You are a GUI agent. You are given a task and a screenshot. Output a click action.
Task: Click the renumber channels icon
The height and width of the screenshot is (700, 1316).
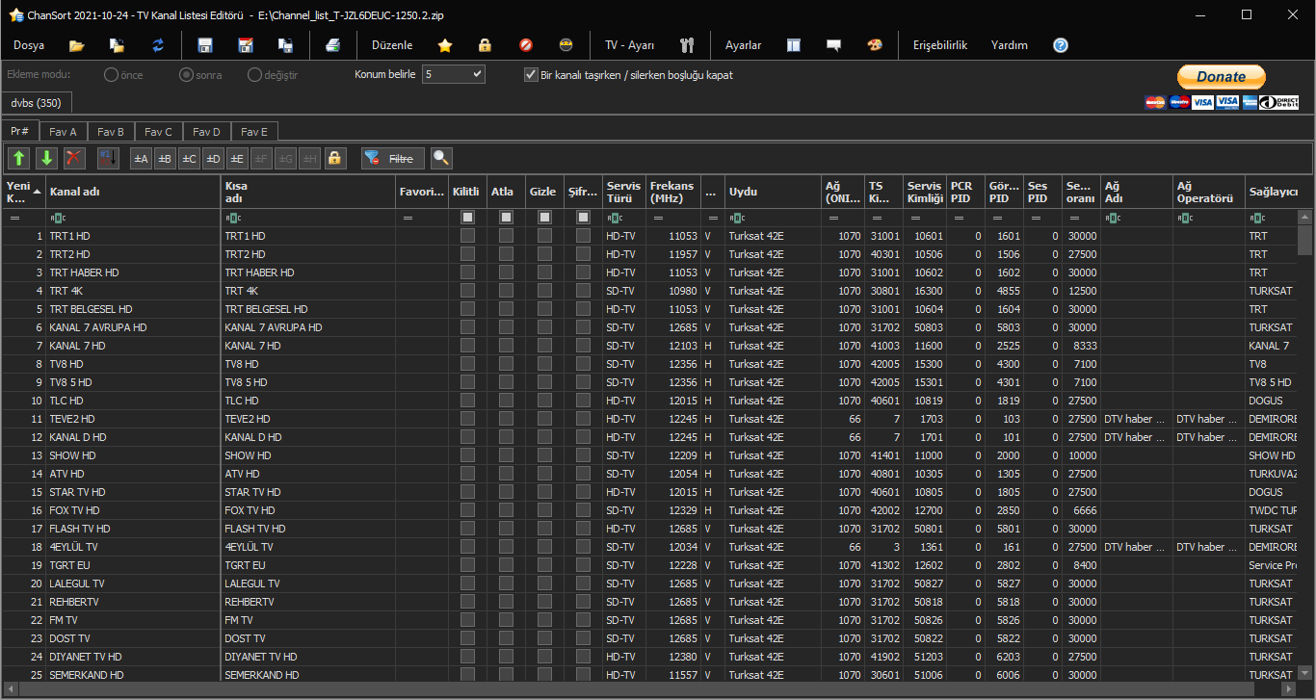pos(107,158)
